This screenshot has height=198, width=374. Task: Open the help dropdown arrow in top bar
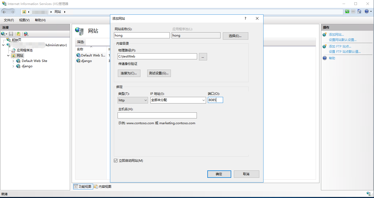coord(371,12)
